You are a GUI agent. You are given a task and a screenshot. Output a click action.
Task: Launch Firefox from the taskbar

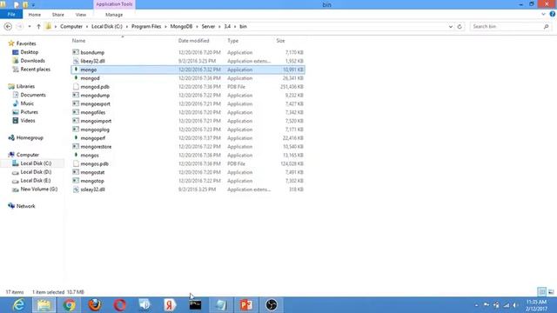(x=95, y=305)
